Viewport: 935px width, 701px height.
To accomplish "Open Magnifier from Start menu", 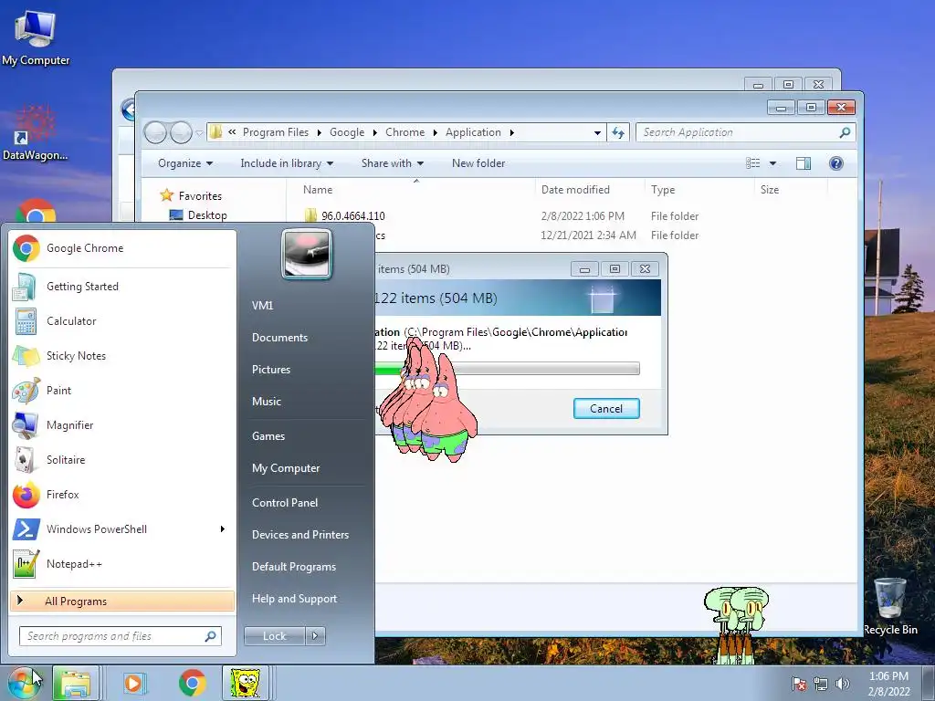I will pos(121,425).
